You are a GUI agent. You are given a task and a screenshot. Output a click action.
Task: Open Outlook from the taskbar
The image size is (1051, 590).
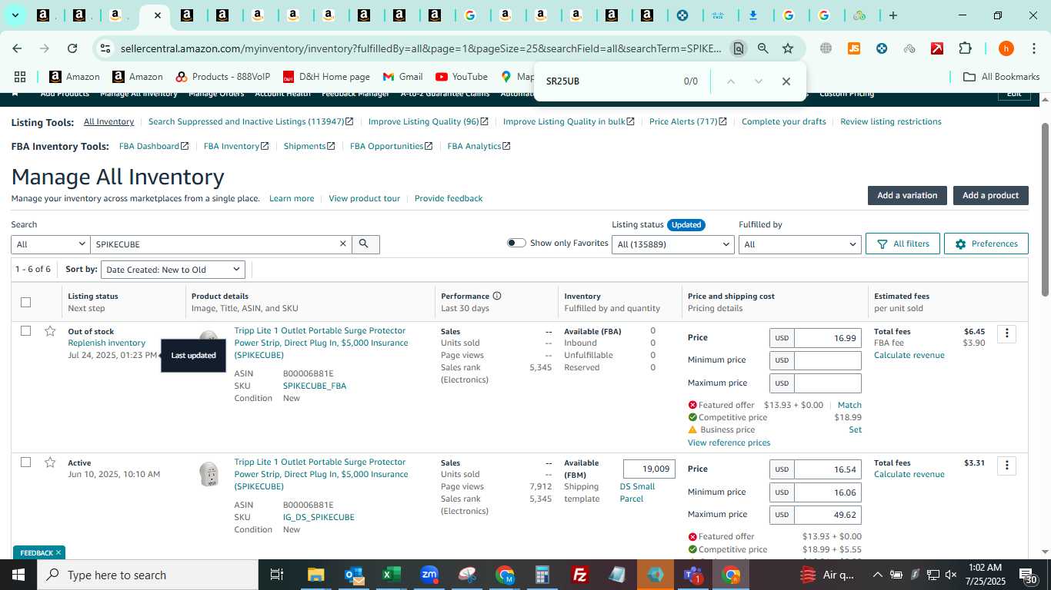coord(354,575)
